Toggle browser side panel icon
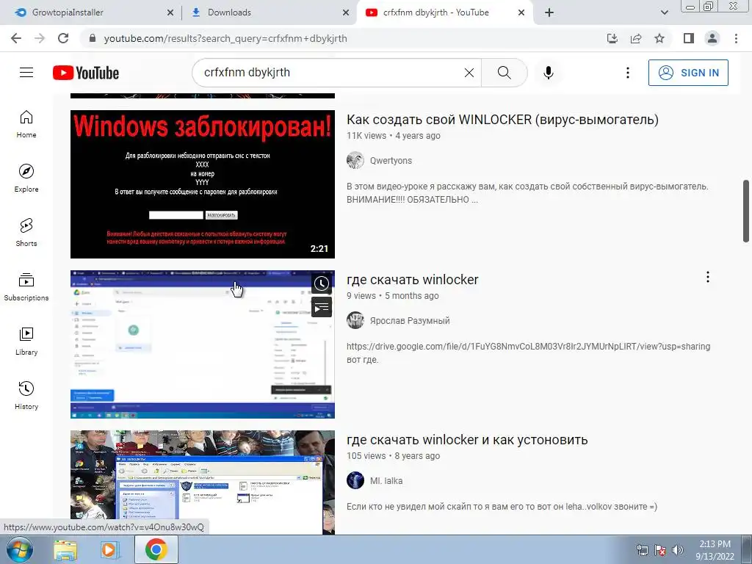 click(689, 38)
